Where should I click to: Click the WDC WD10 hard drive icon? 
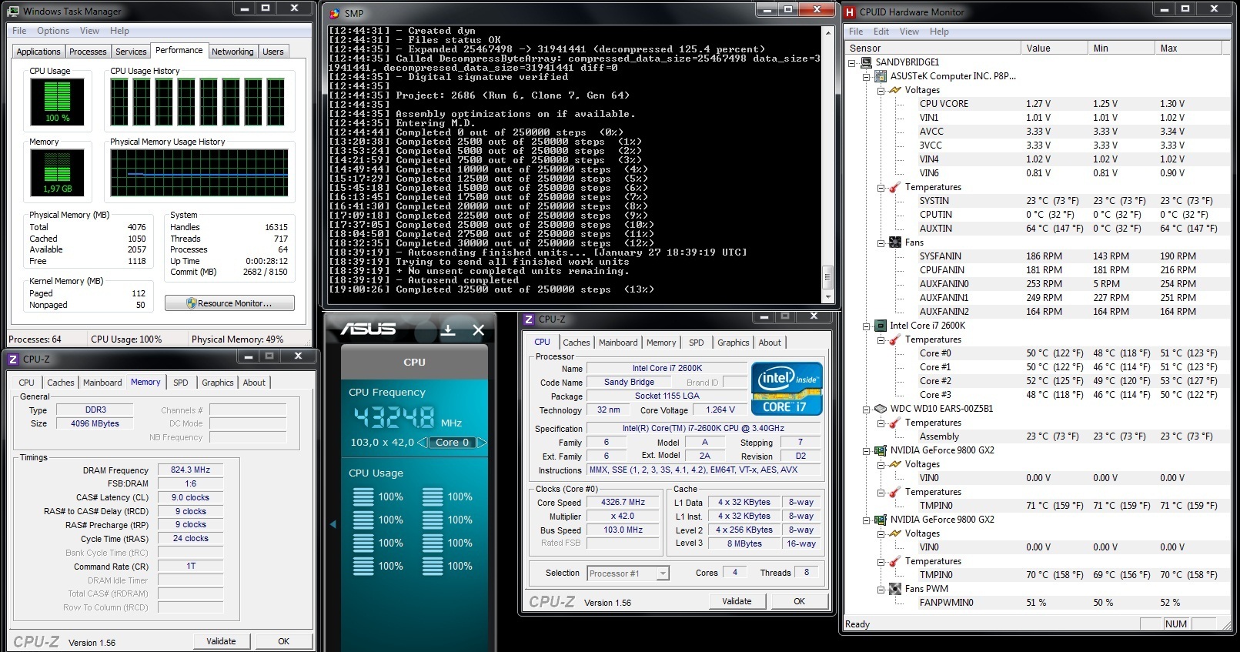(x=881, y=409)
